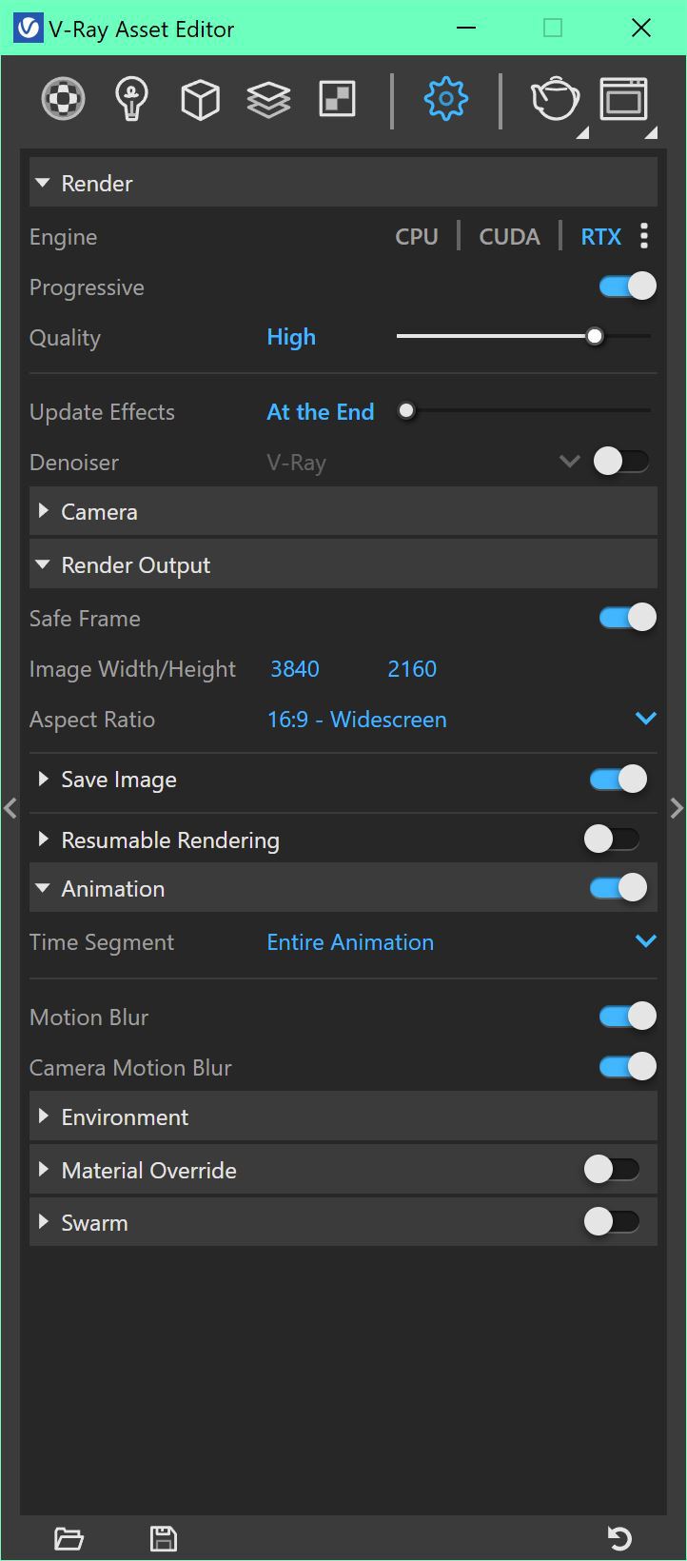Screen dimensions: 687x1561
Task: Turn off Camera Motion Blur
Action: click(x=628, y=1067)
